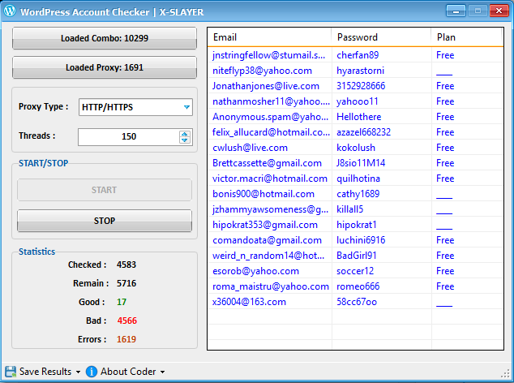Close the WordPress Account Checker window
Screen dimensions: 514x383
499,11
